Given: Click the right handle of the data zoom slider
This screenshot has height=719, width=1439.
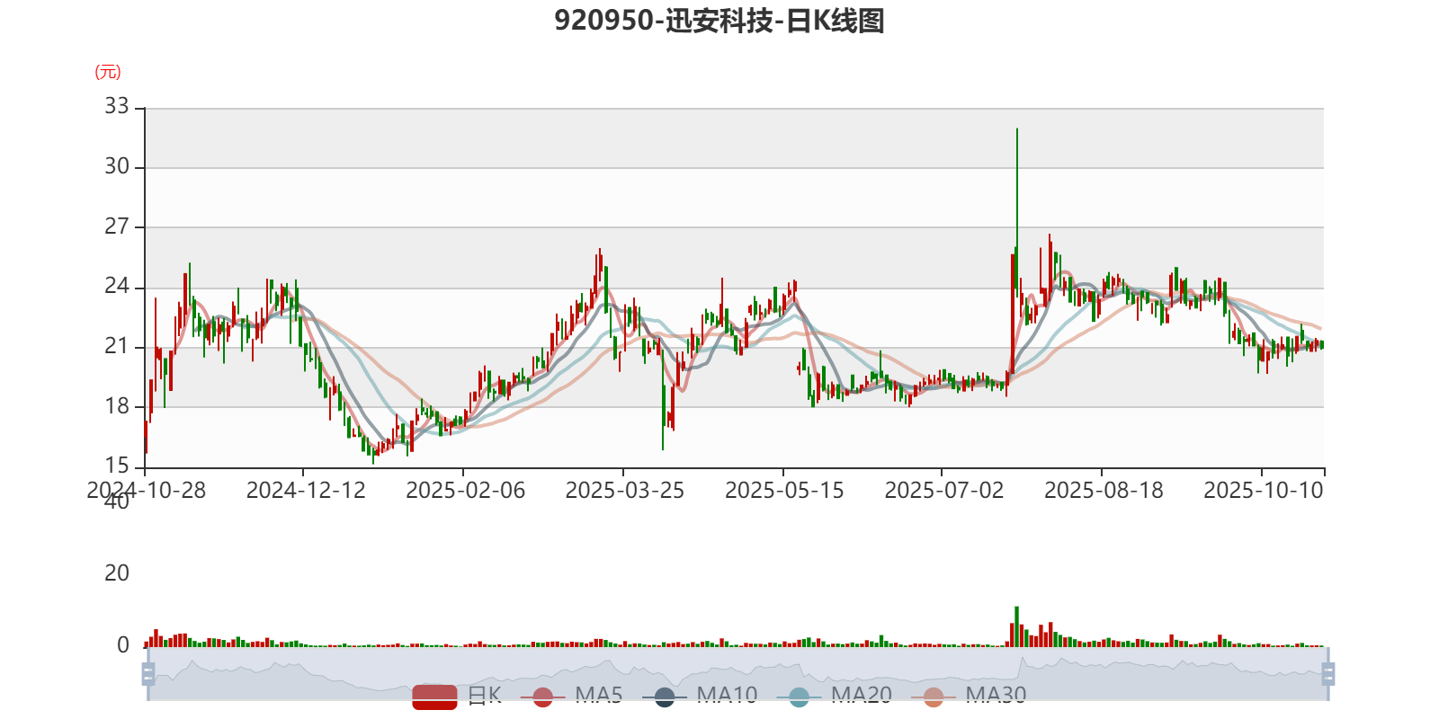Looking at the screenshot, I should coord(1328,673).
